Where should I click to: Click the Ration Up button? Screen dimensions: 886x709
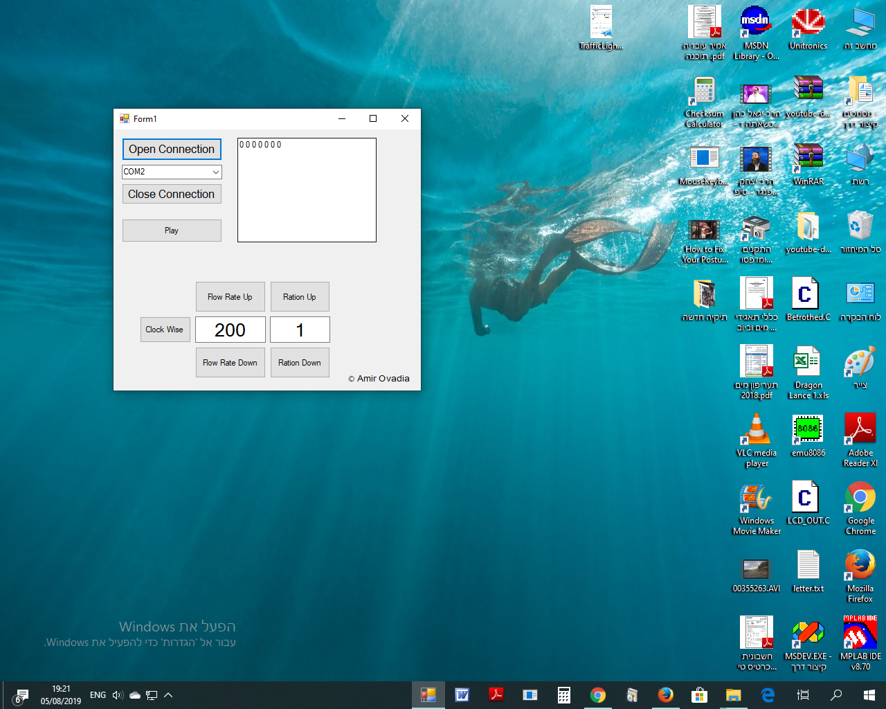click(300, 297)
